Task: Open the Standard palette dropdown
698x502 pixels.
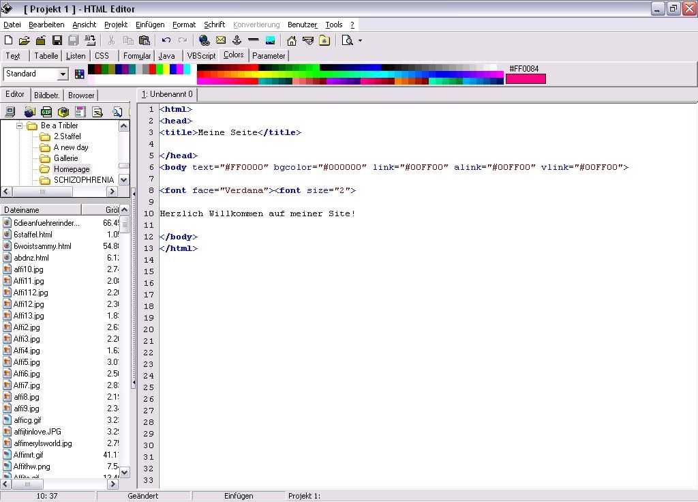Action: (x=63, y=74)
